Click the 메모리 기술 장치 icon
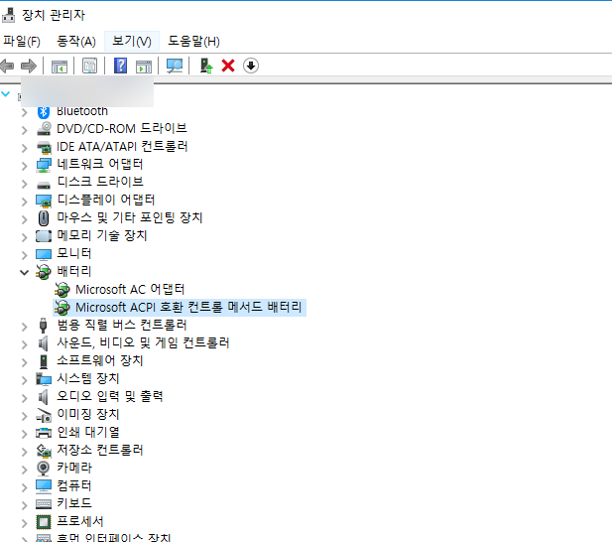Viewport: 612px width, 542px height. tap(44, 236)
